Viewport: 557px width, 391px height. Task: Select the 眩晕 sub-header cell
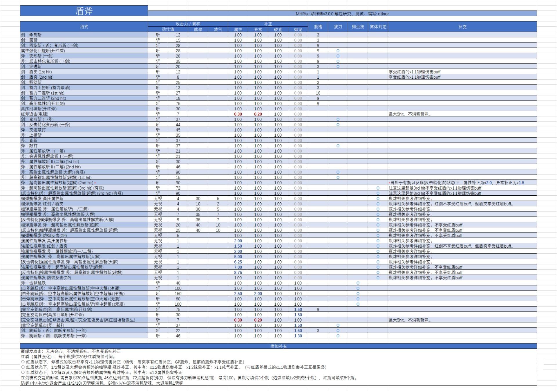click(x=198, y=29)
